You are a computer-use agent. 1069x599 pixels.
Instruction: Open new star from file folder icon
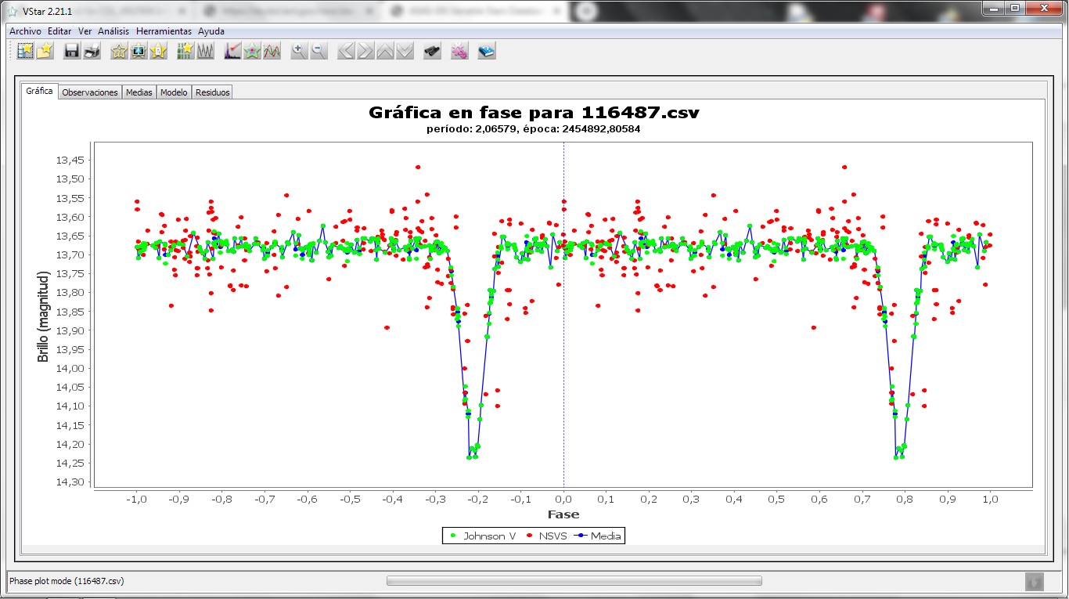click(45, 52)
